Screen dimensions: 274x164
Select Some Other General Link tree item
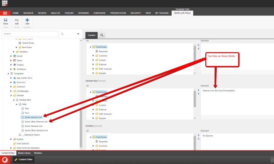point(36,131)
